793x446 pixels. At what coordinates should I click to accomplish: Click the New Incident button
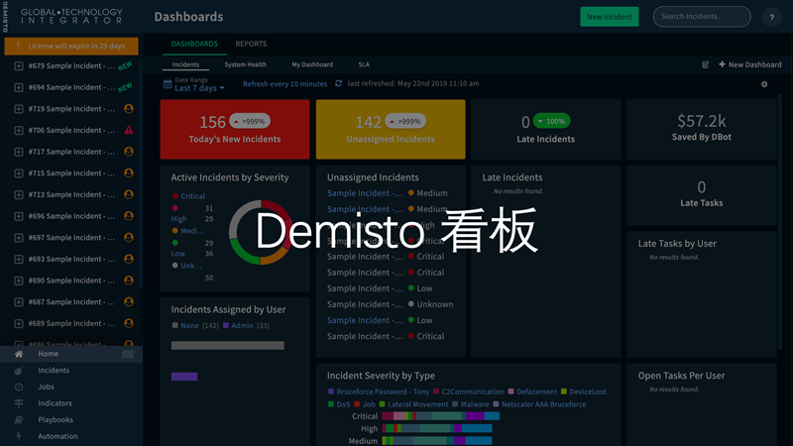click(x=609, y=17)
